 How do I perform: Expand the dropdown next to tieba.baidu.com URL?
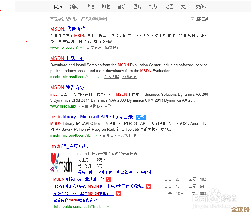108,207
